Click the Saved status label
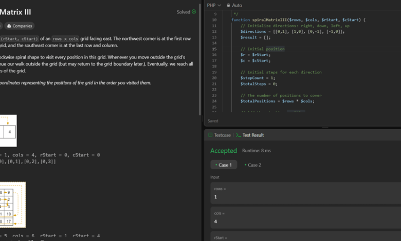Image resolution: width=401 pixels, height=241 pixels. (213, 121)
